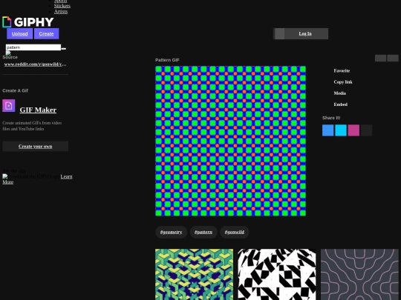Click Log In
The height and width of the screenshot is (300, 401).
pos(305,33)
